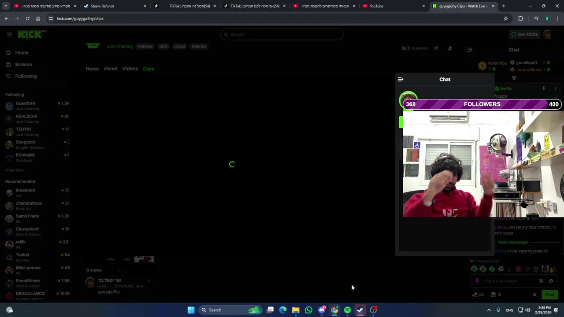564x317 pixels.
Task: Expand Show More in Following list
Action: (x=15, y=170)
